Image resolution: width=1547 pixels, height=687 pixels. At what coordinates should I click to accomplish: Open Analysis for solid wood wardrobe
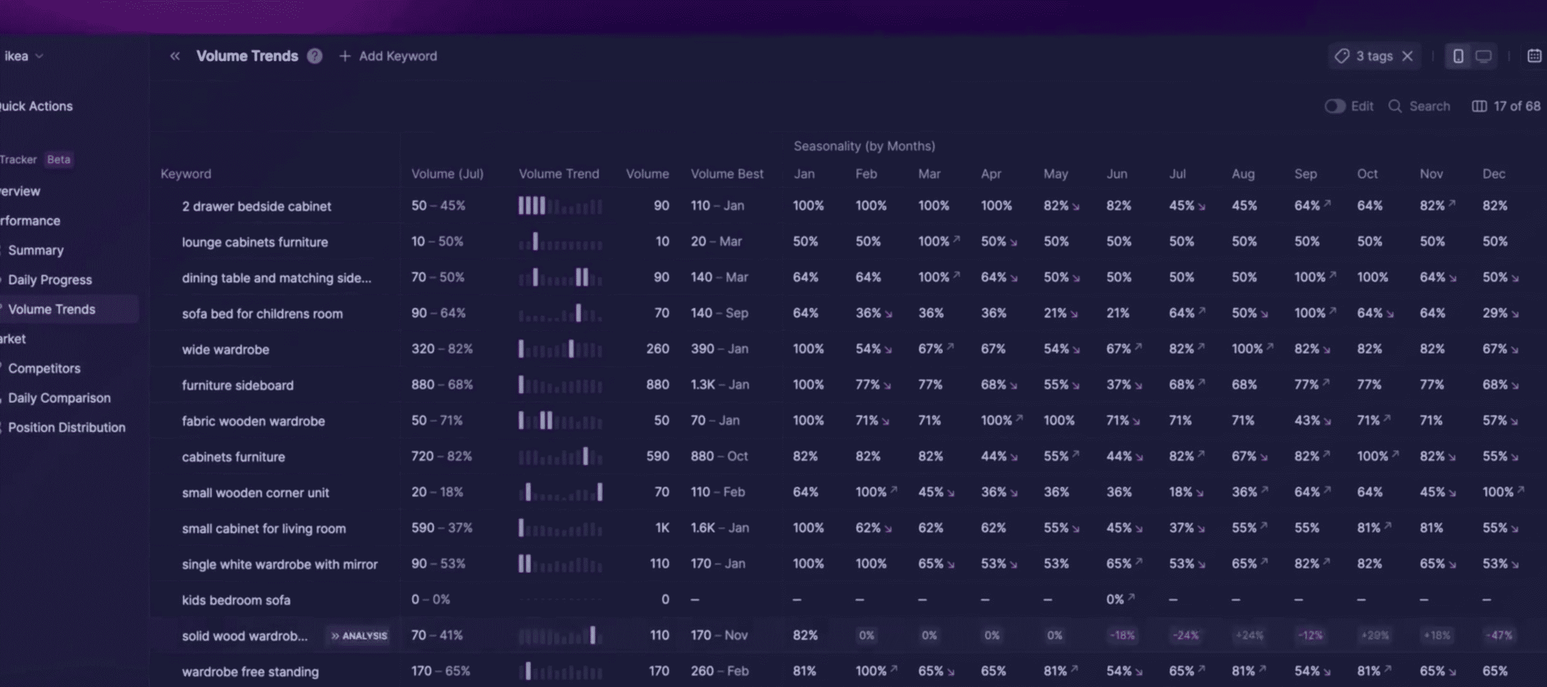pyautogui.click(x=359, y=636)
